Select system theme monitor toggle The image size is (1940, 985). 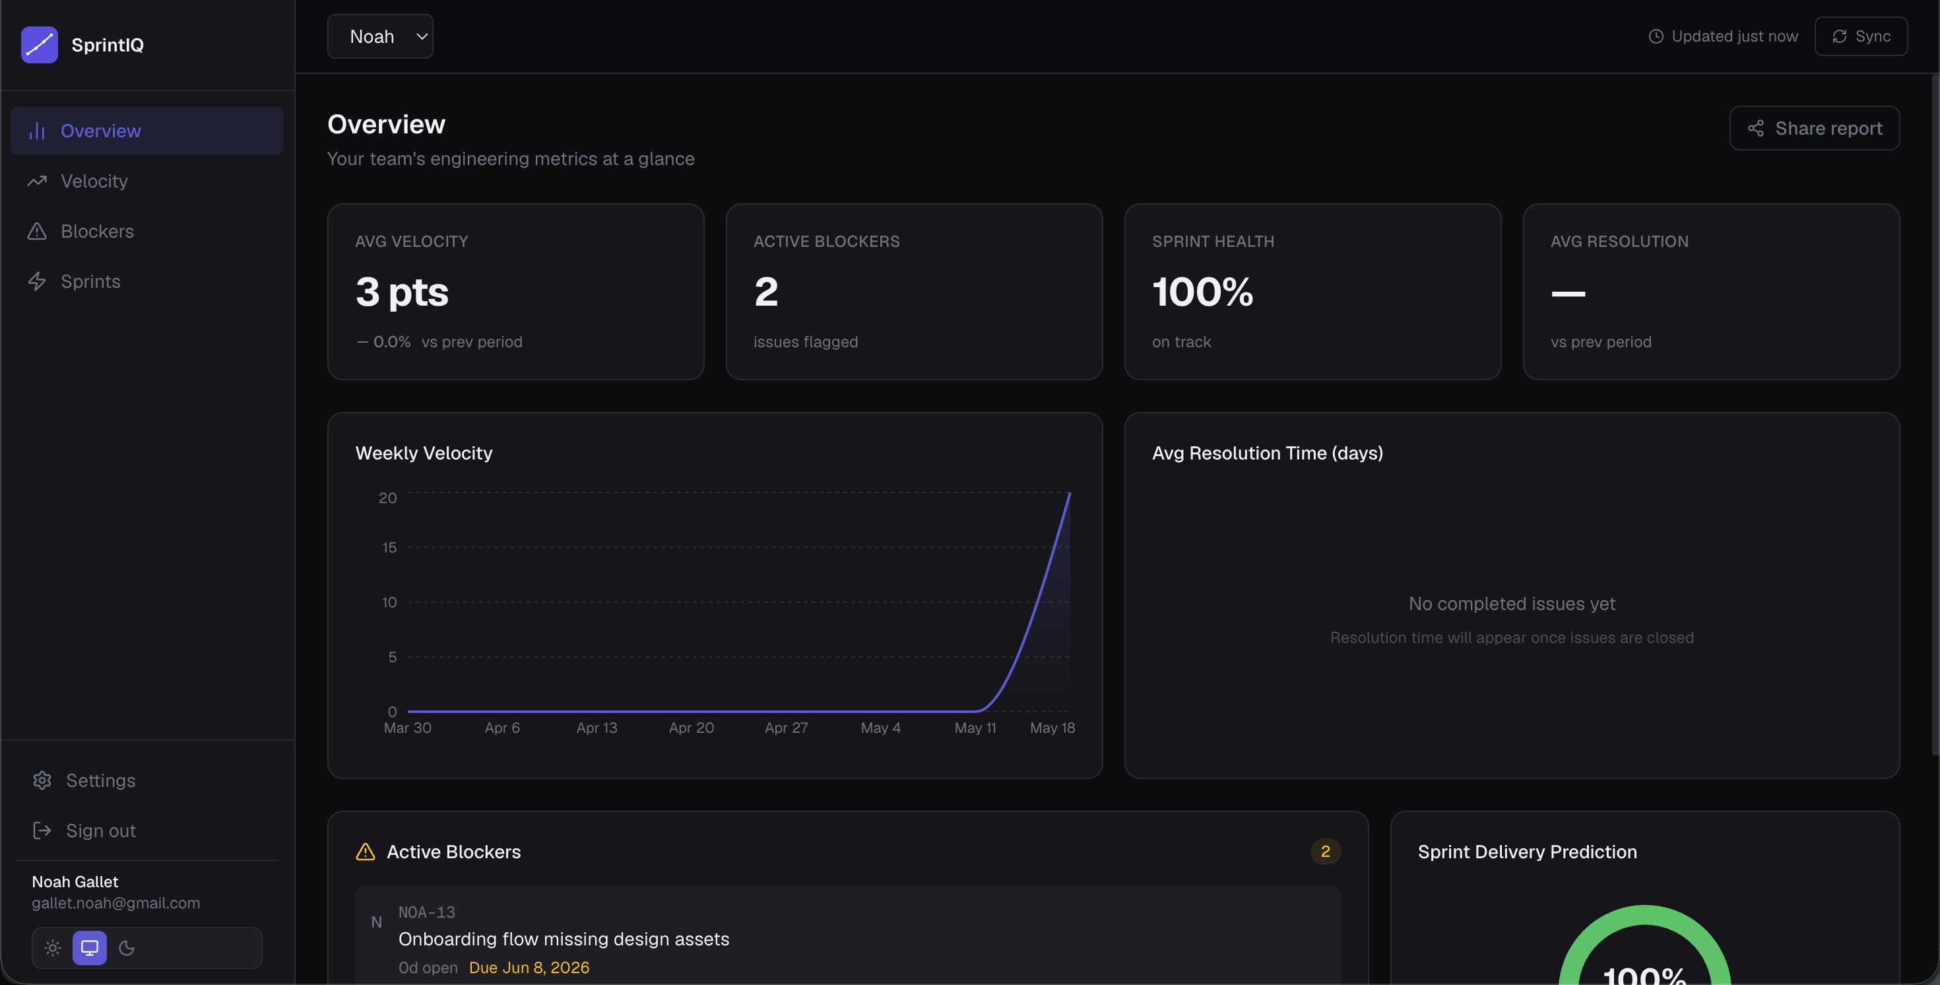click(x=90, y=948)
